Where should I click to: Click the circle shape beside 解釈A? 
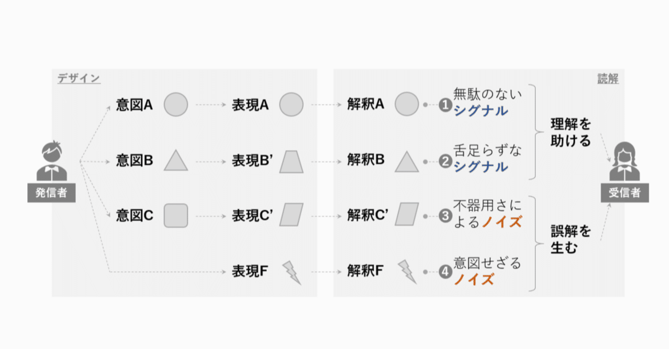tap(407, 104)
